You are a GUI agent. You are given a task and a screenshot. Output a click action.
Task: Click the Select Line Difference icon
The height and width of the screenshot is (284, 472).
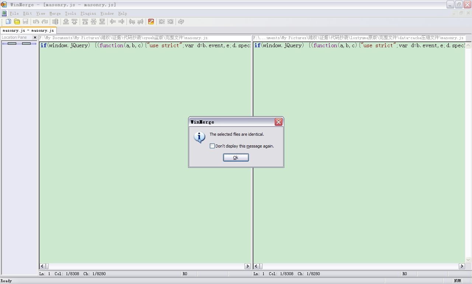55,22
